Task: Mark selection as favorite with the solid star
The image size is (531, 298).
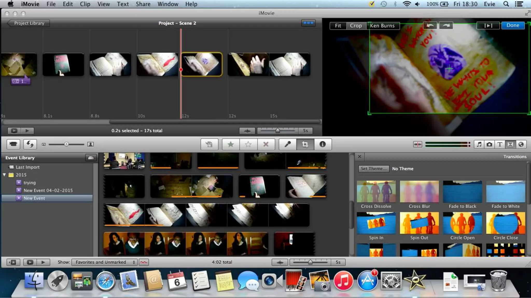Action: pos(231,144)
